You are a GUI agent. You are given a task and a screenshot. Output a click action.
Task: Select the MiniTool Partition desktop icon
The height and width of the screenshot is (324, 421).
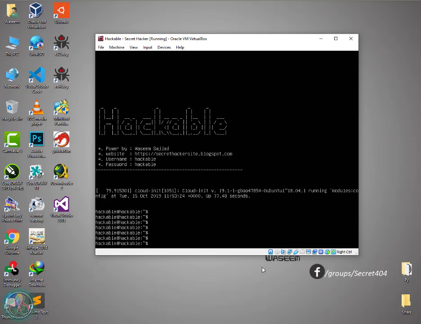62,112
